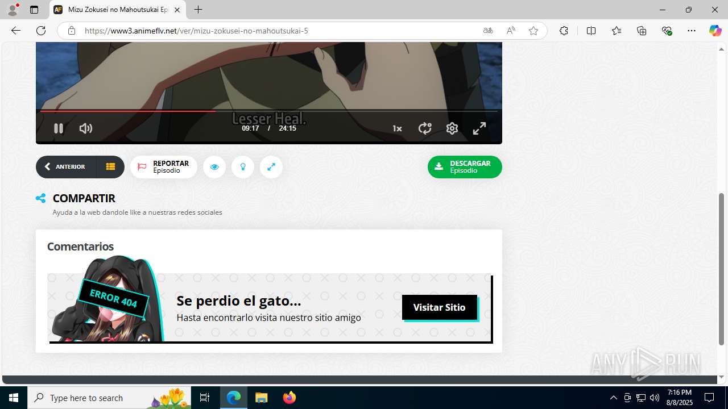
Task: Open the taskbar clock and date
Action: coord(680,398)
